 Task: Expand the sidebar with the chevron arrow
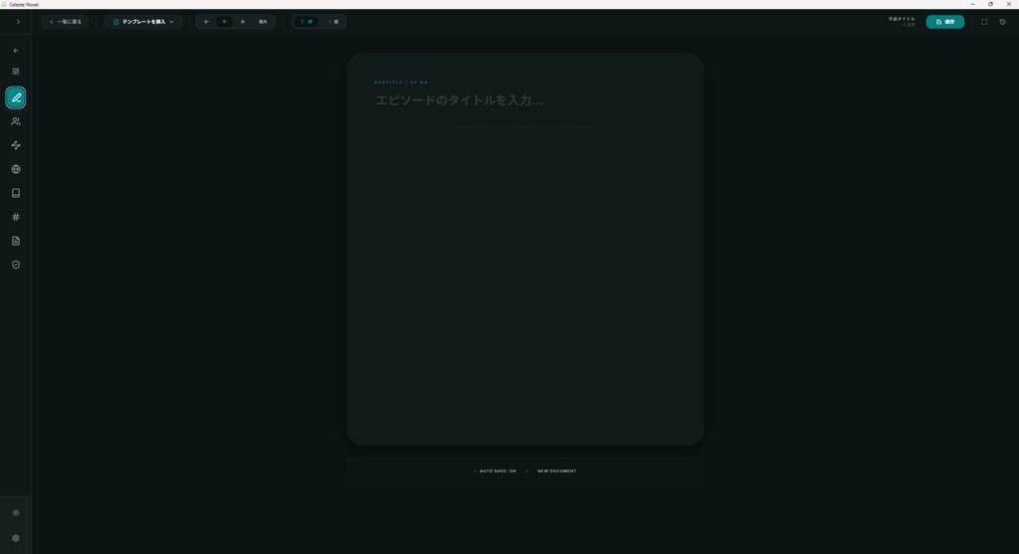[x=18, y=22]
